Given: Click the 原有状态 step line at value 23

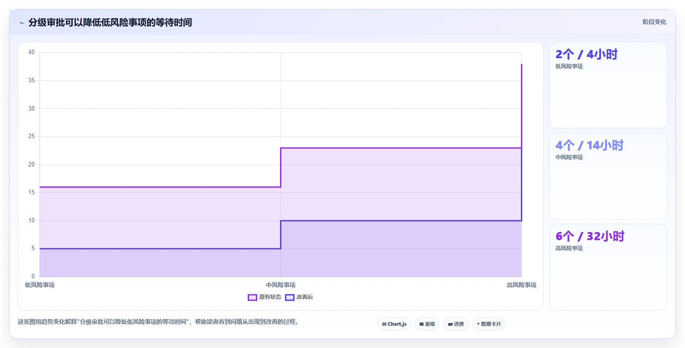Looking at the screenshot, I should 401,148.
